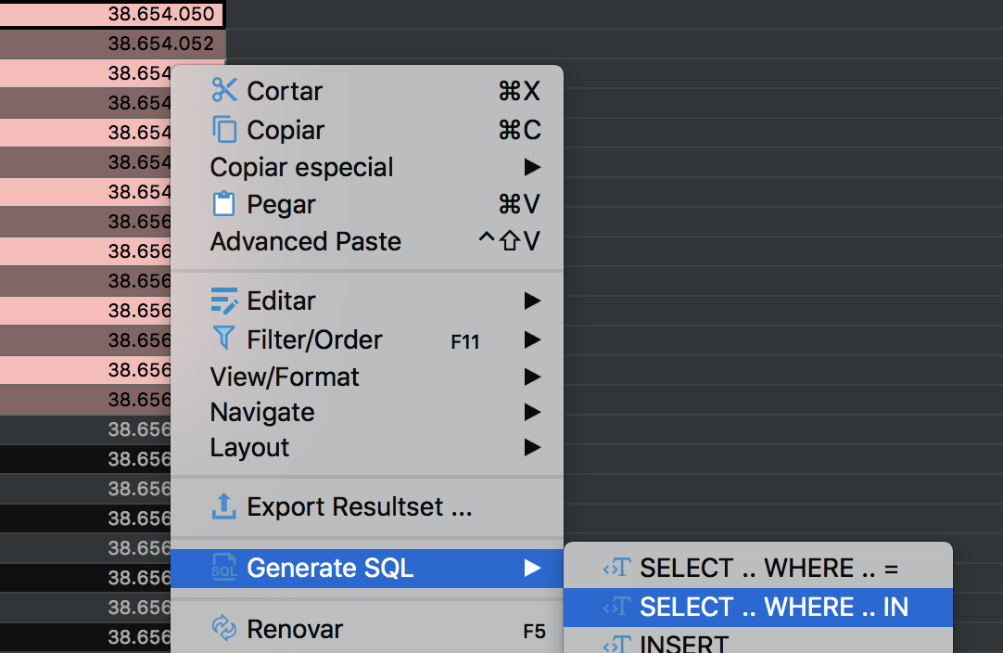Open the View/Format submenu arrow
The height and width of the screenshot is (653, 1003).
coord(533,376)
